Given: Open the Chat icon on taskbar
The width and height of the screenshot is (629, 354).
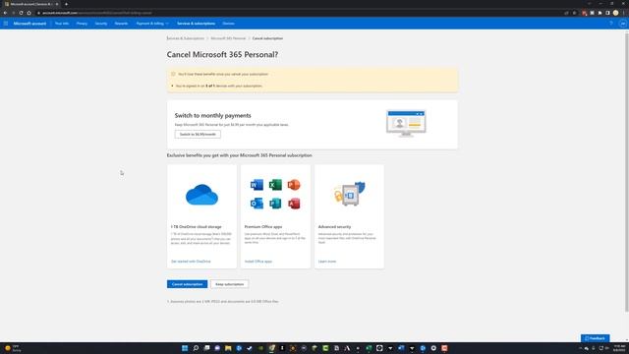Looking at the screenshot, I should click(217, 348).
